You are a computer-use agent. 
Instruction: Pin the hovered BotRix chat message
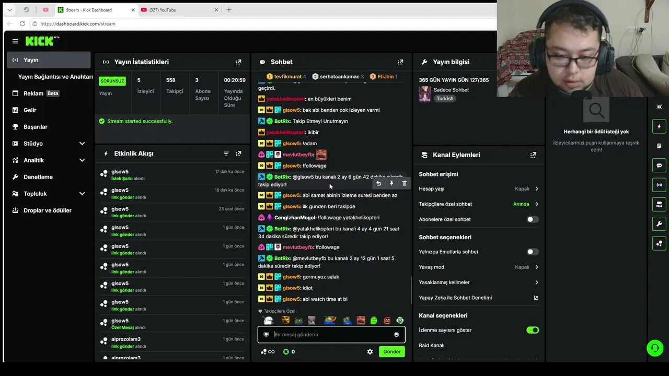(391, 183)
